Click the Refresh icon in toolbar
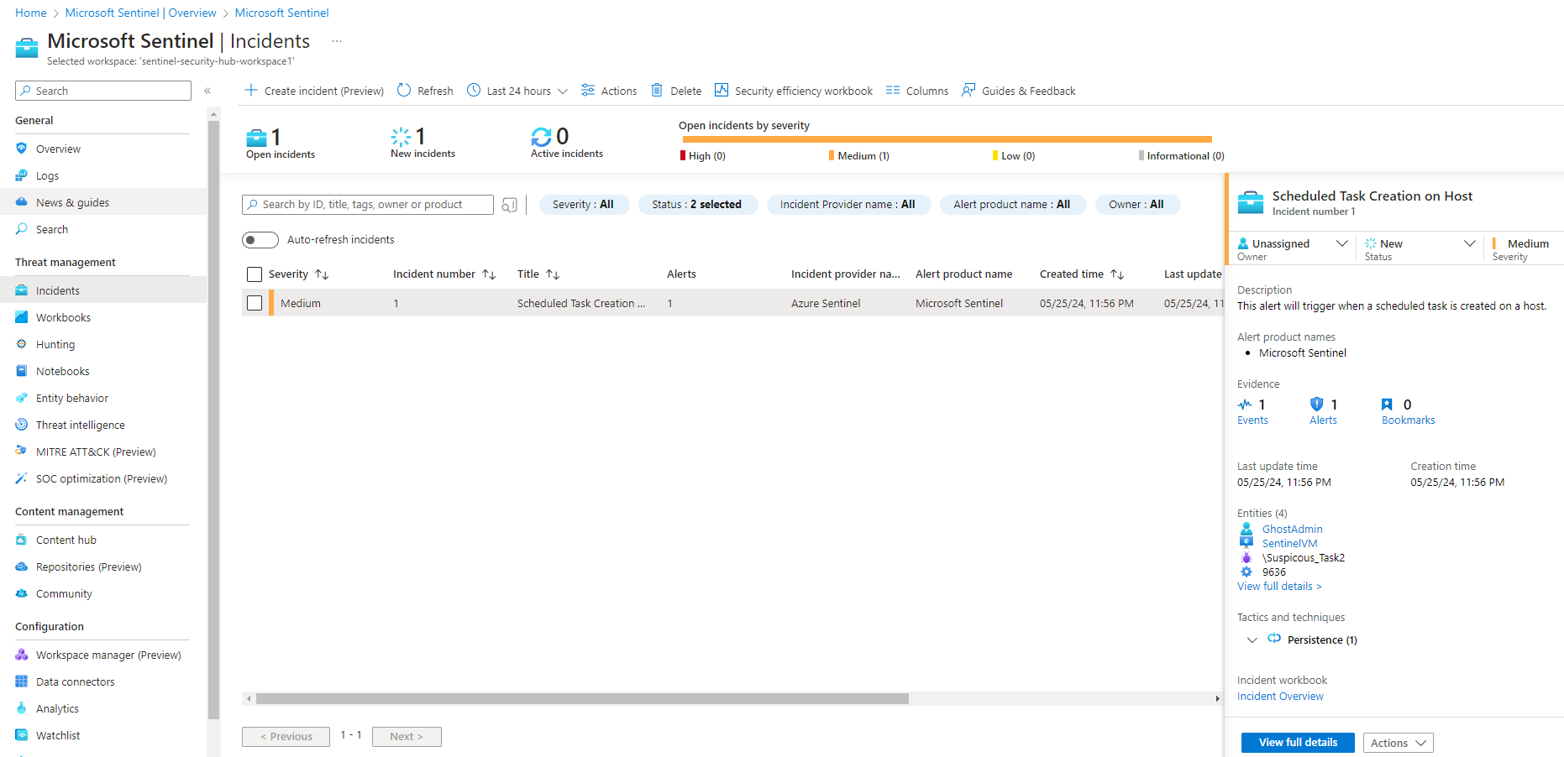The image size is (1564, 757). point(404,90)
